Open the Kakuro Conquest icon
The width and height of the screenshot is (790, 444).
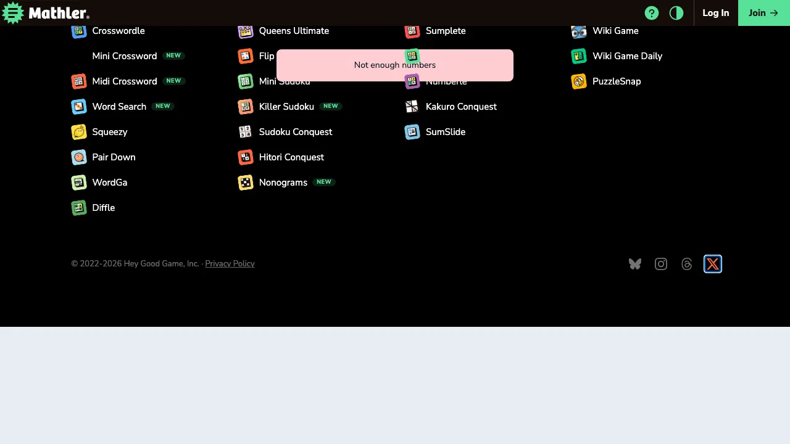pos(412,107)
